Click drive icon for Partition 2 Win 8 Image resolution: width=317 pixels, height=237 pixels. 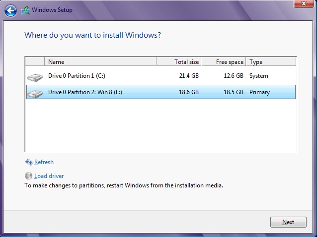[35, 94]
